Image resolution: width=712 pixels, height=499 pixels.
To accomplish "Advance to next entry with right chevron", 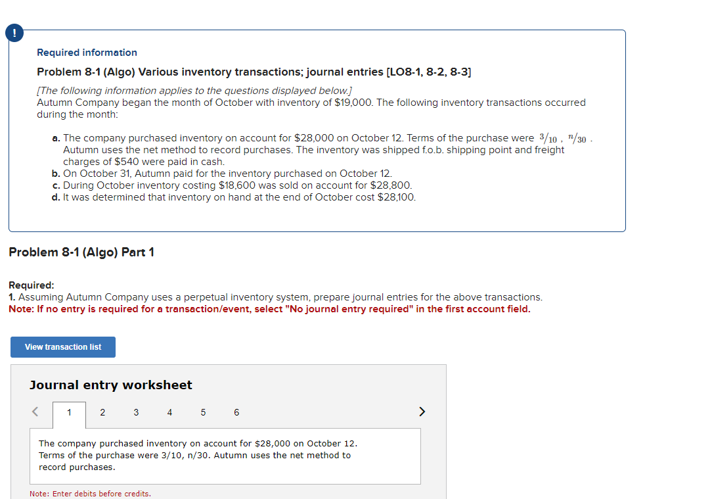I will (x=422, y=411).
